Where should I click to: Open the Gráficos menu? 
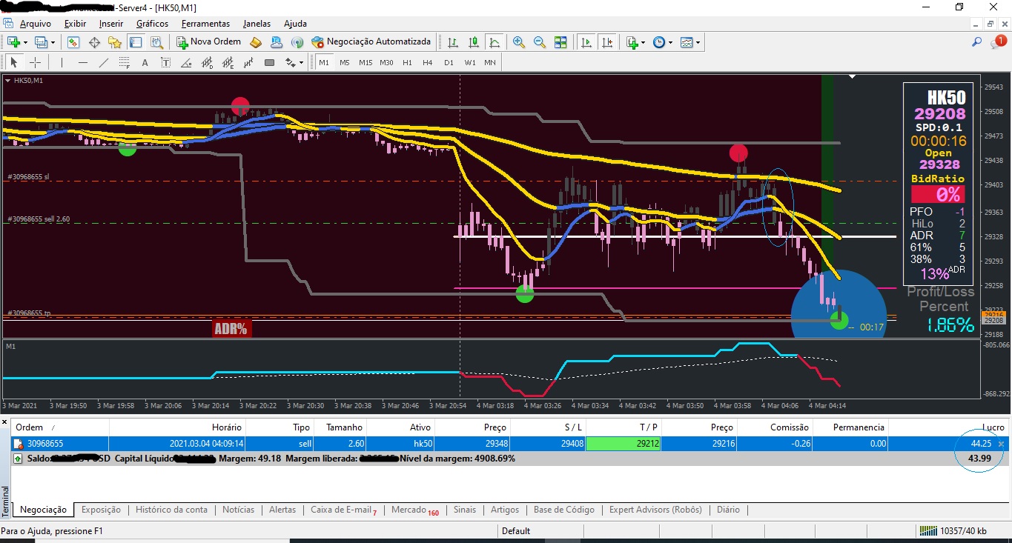152,24
